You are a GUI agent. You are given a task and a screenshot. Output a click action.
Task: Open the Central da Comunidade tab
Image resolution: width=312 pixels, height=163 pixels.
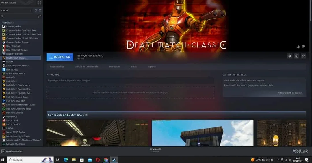click(x=87, y=67)
